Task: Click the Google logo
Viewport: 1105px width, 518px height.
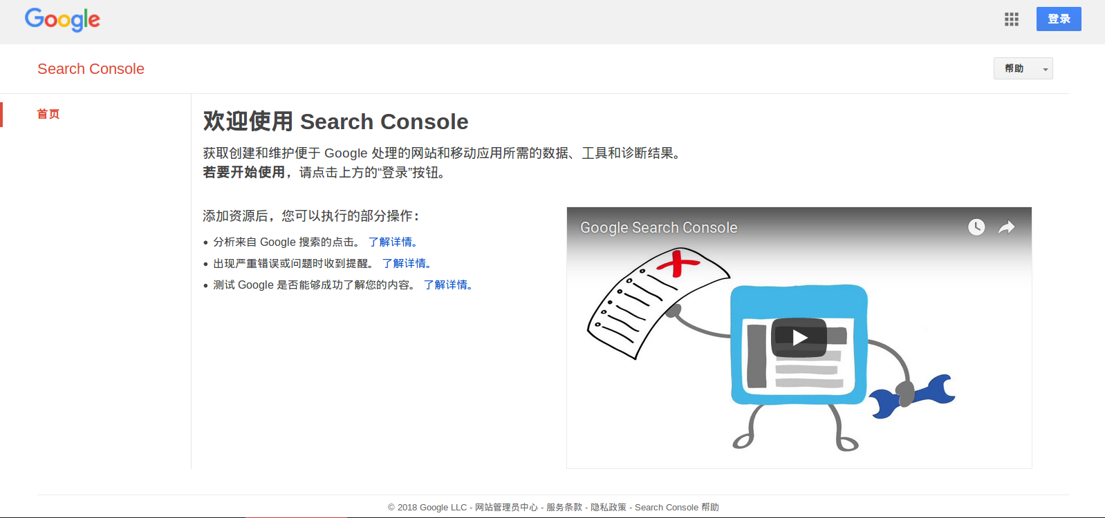Action: pyautogui.click(x=62, y=19)
